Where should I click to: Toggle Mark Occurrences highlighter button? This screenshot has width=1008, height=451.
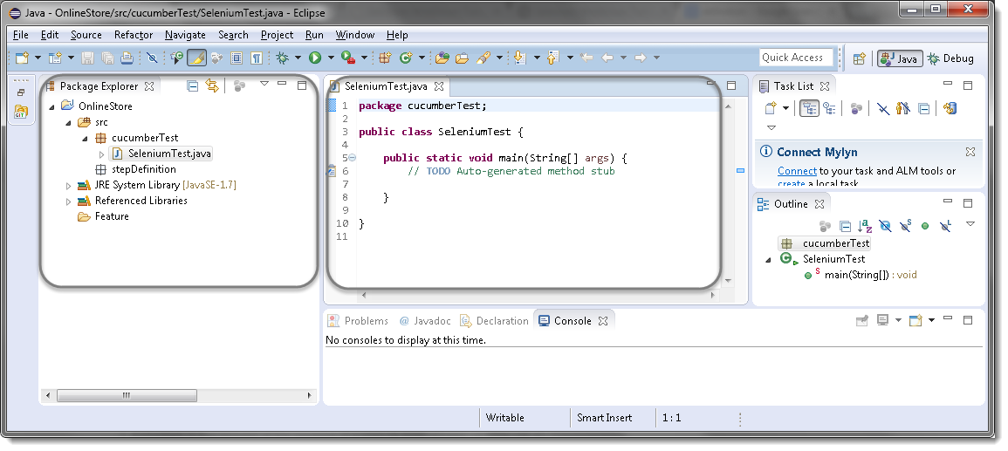tap(196, 58)
